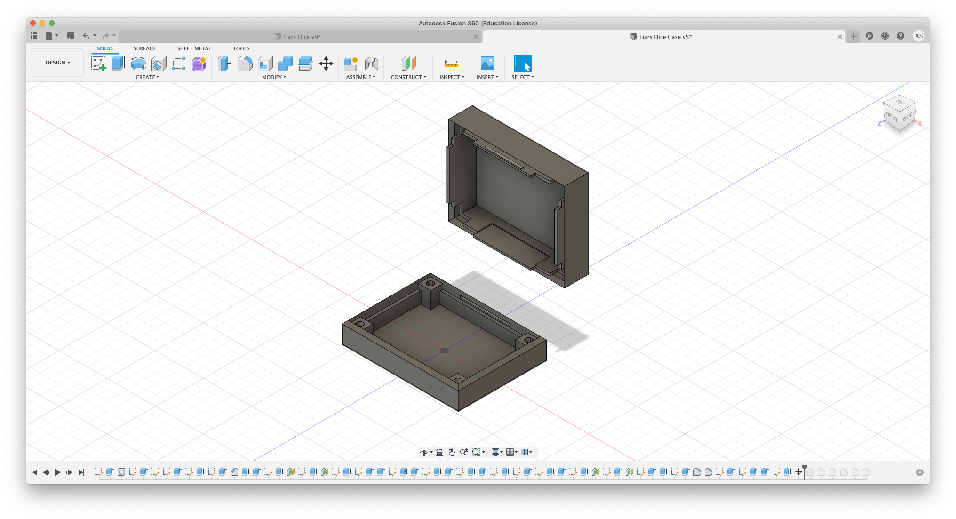Click the TOP face of ViewCube
The image size is (956, 519).
[900, 102]
